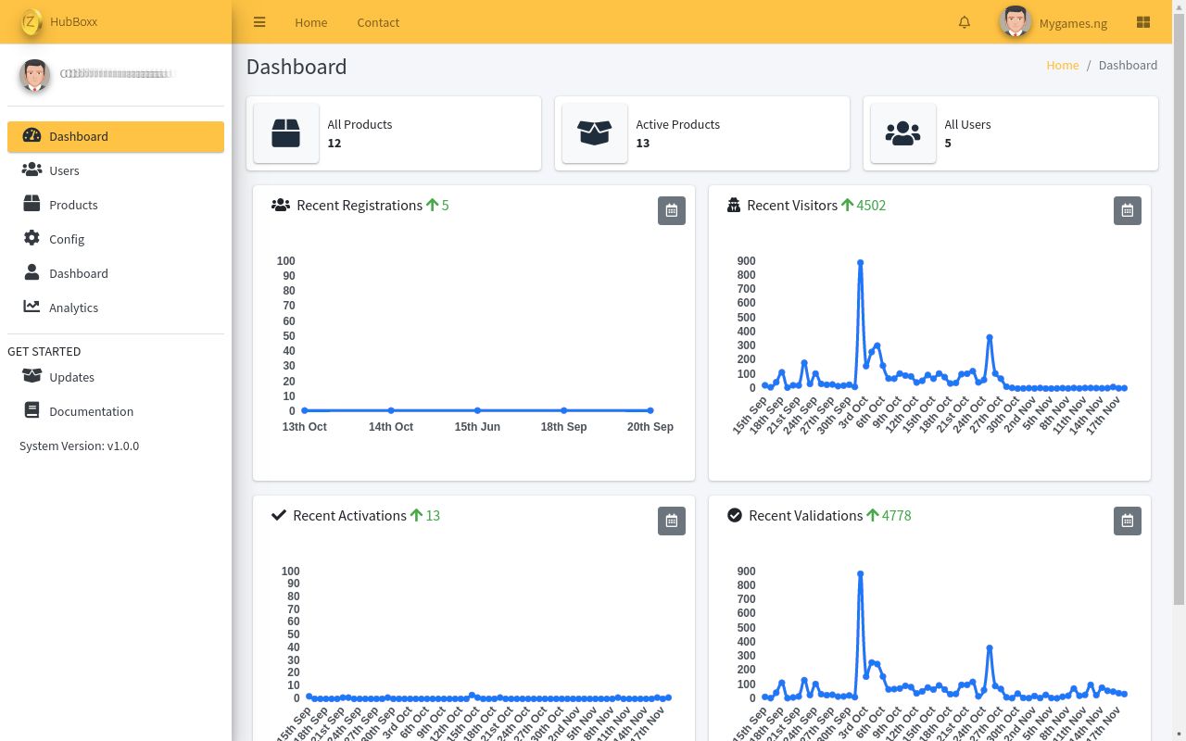The height and width of the screenshot is (741, 1186).
Task: Click the HubBoxx logo icon
Action: pyautogui.click(x=32, y=21)
